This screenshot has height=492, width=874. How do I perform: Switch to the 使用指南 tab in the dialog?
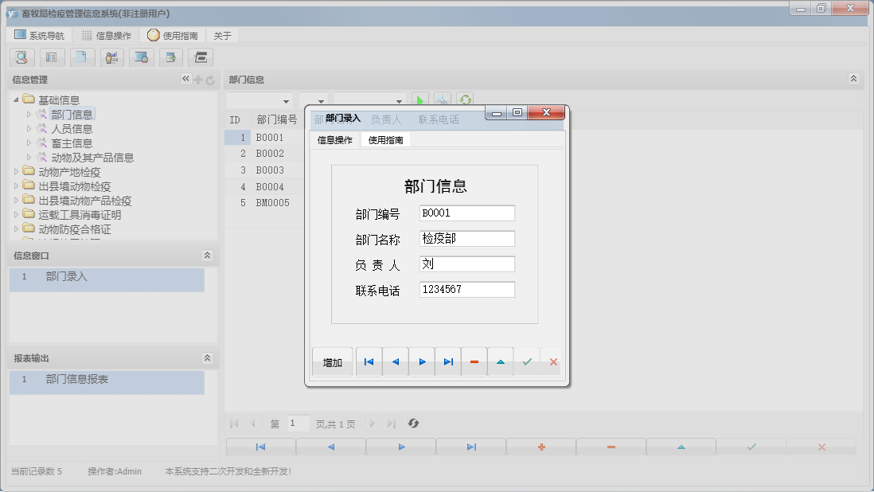pos(386,139)
